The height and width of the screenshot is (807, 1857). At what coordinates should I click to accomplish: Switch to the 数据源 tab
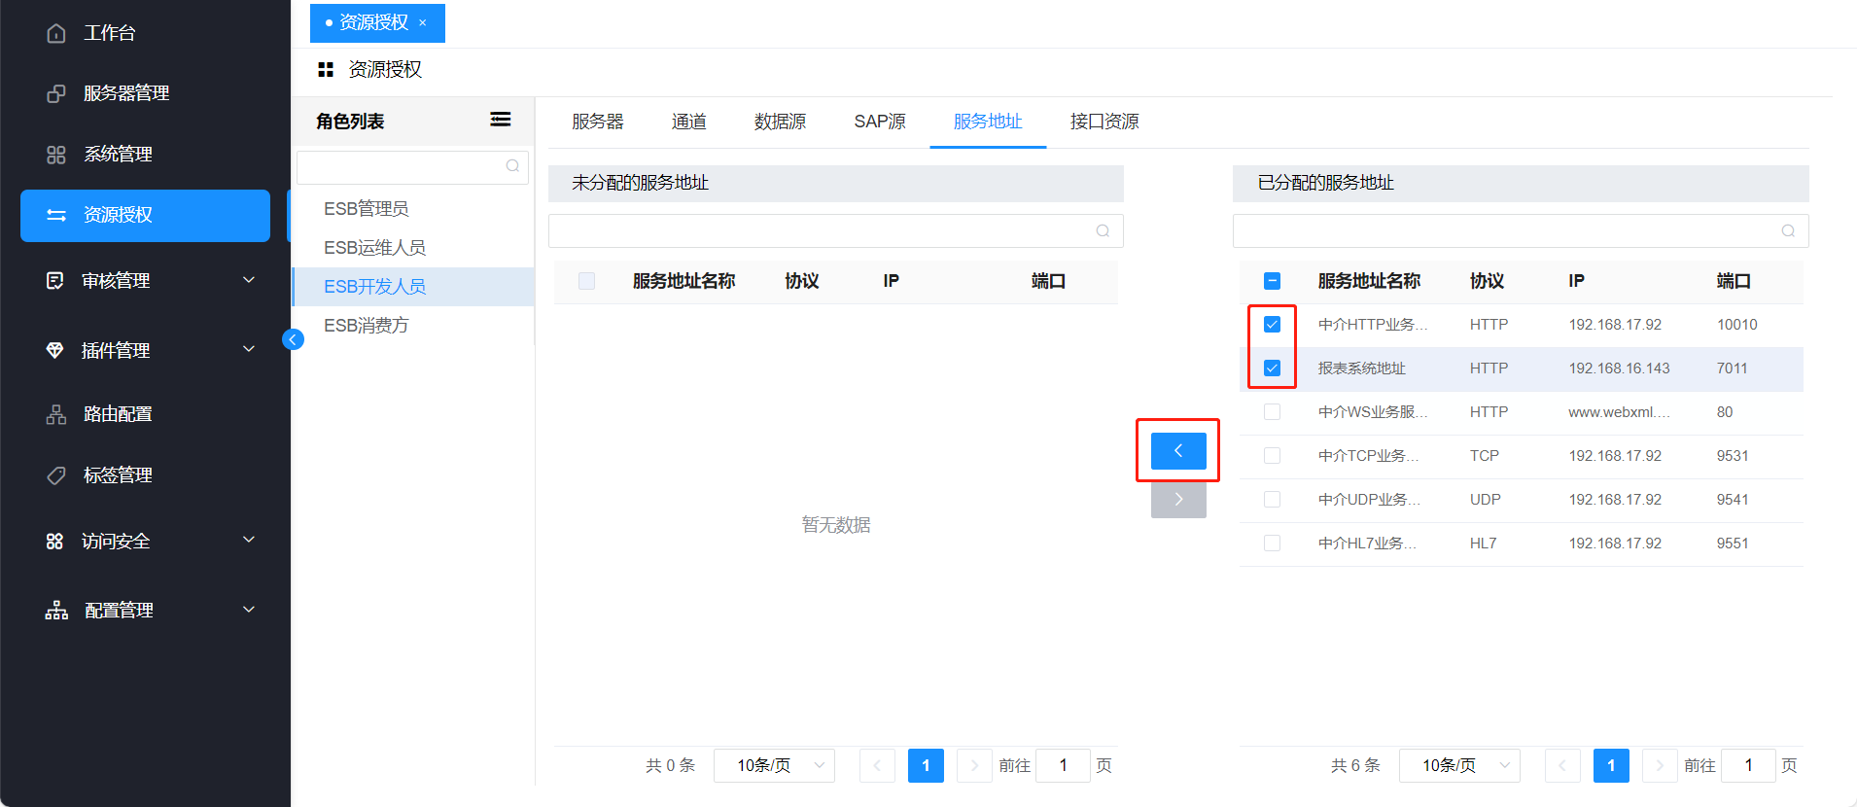pyautogui.click(x=780, y=122)
